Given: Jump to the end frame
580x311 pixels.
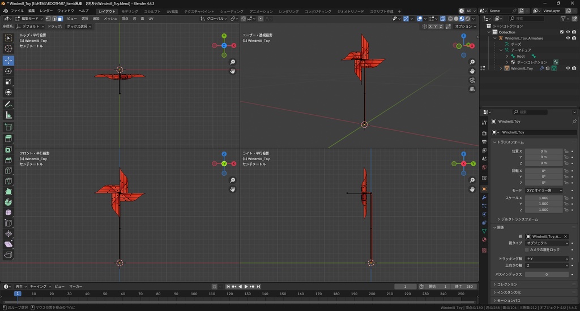Looking at the screenshot, I should pos(258,287).
